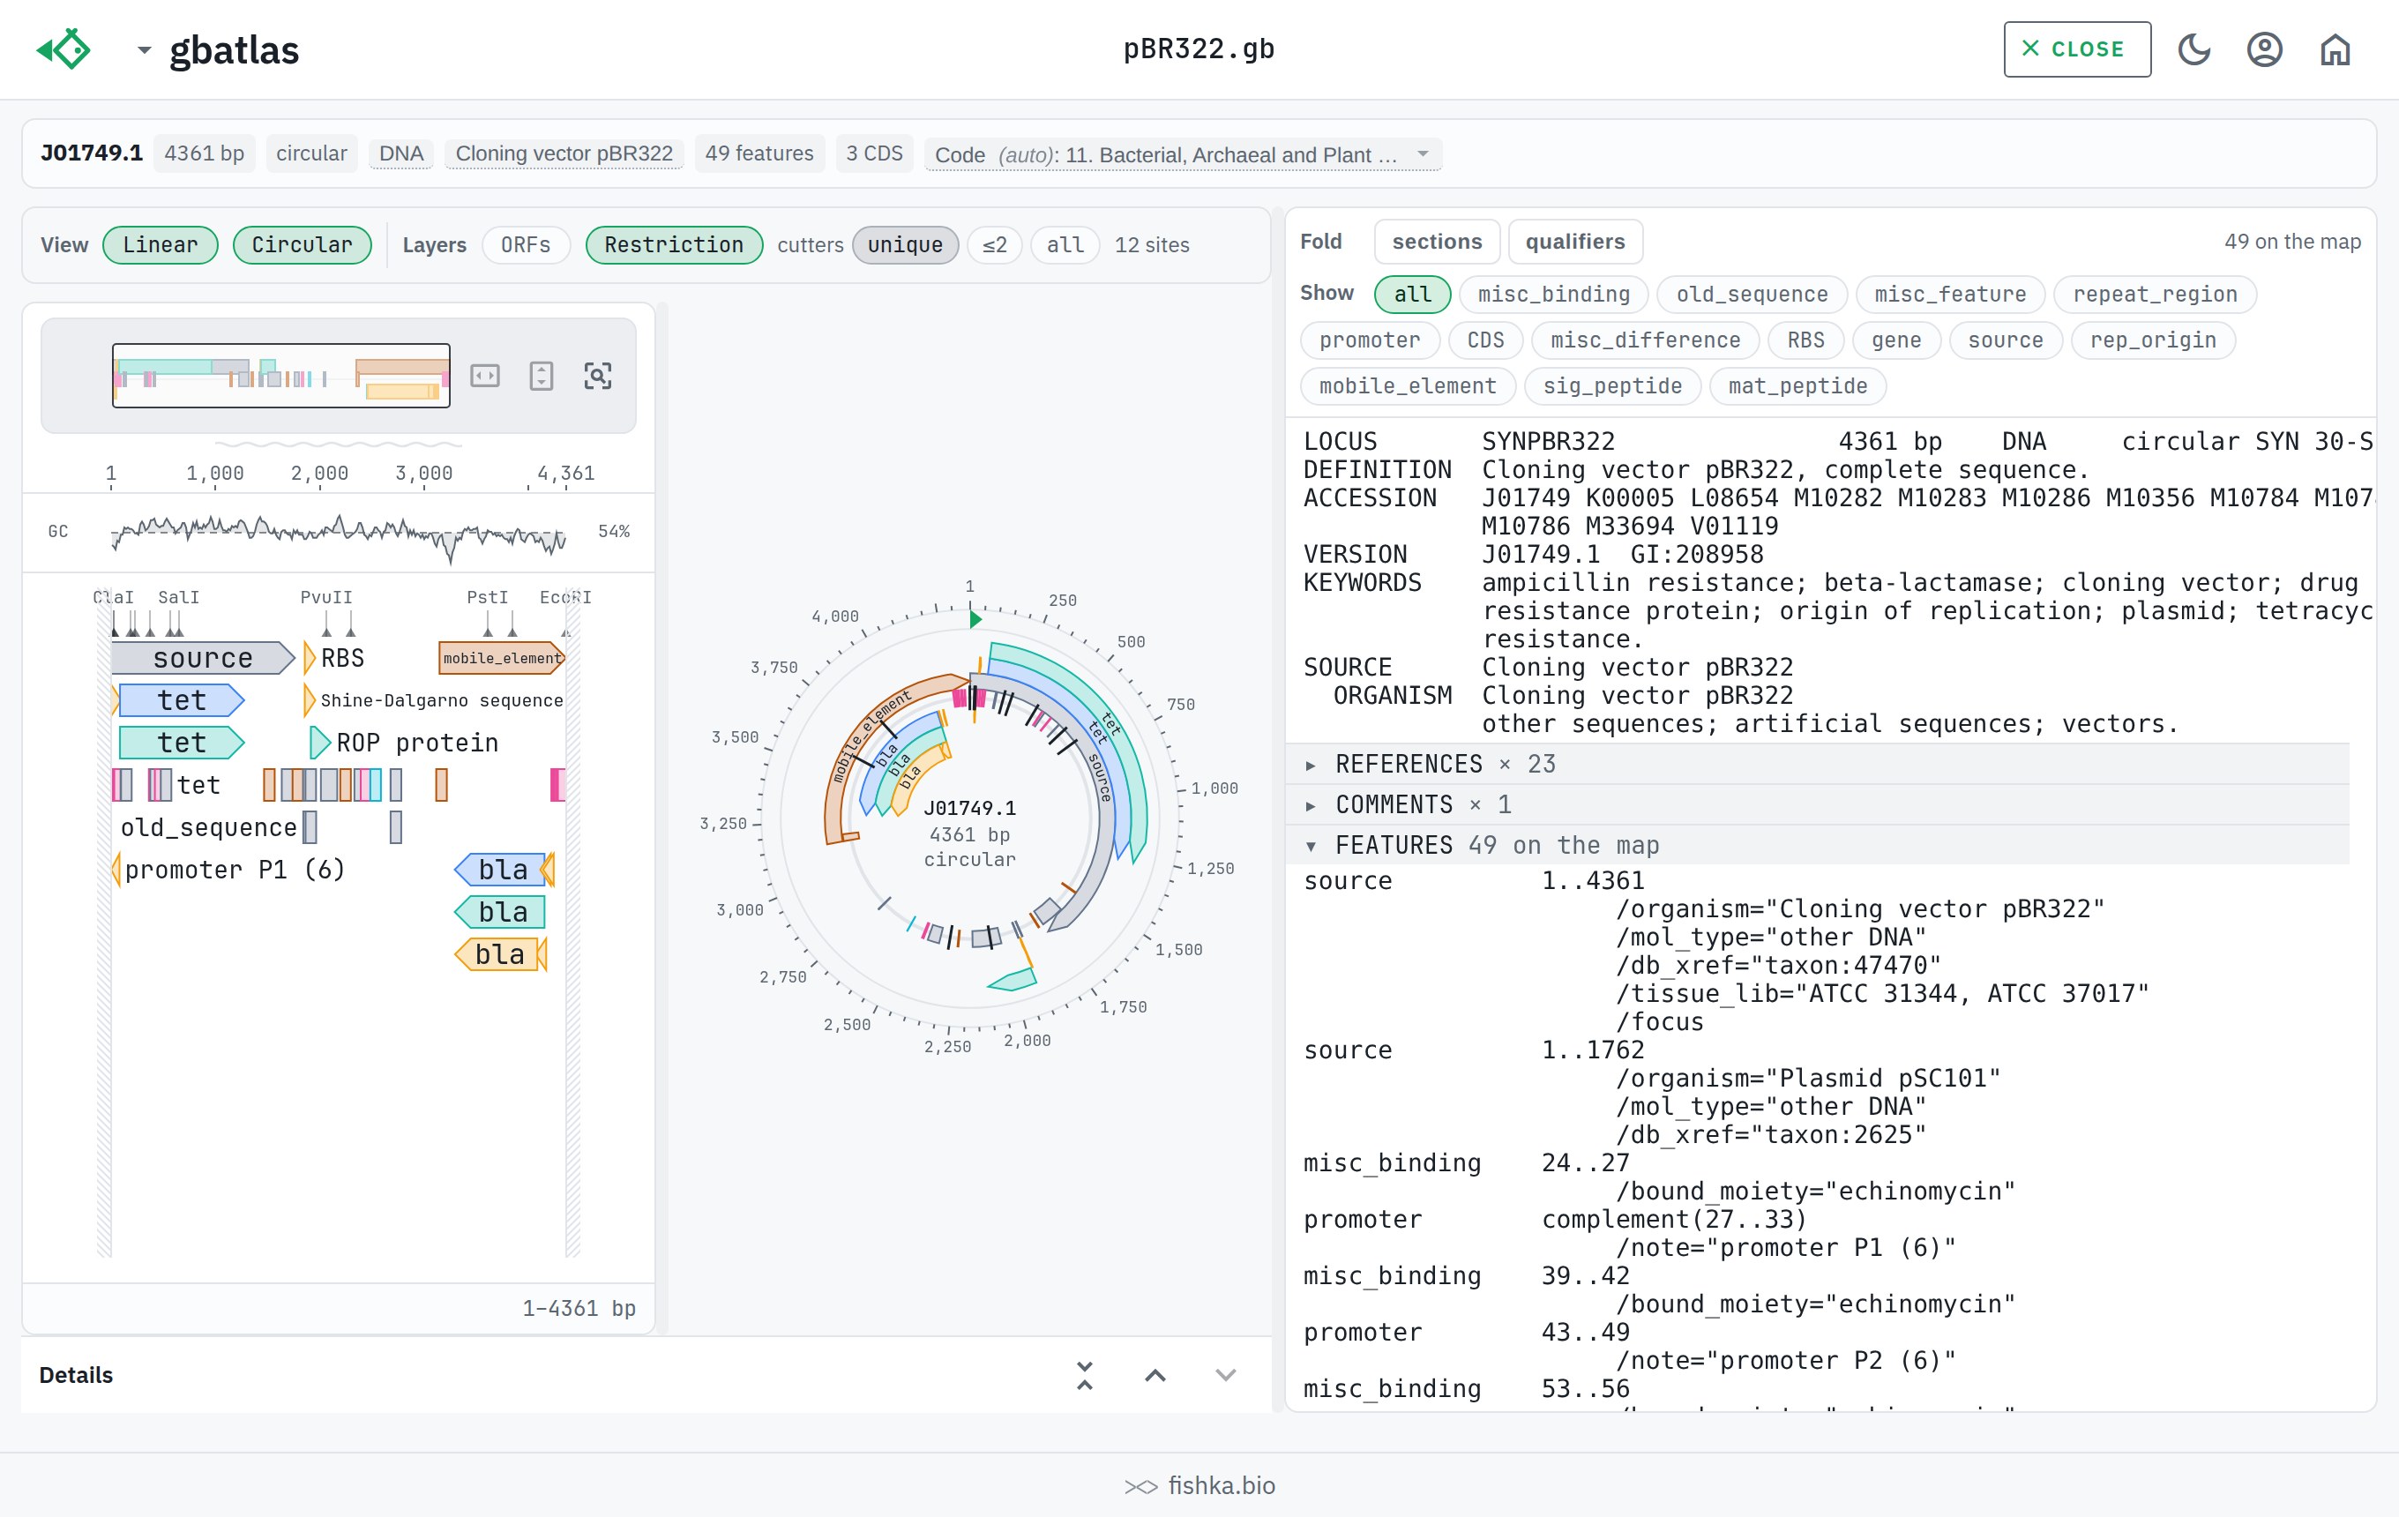Open the fishka.bio footer link
Viewport: 2399px width, 1517px height.
click(1199, 1485)
